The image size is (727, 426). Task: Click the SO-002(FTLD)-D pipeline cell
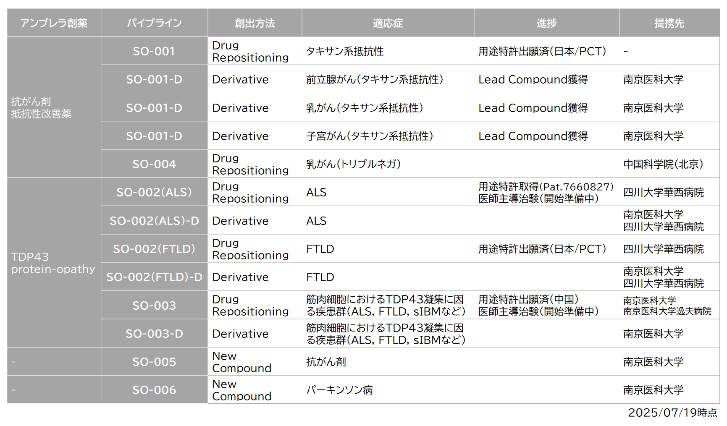click(154, 277)
